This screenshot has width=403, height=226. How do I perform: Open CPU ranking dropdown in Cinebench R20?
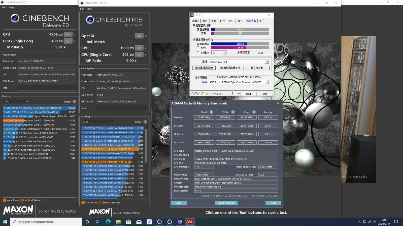click(16, 102)
